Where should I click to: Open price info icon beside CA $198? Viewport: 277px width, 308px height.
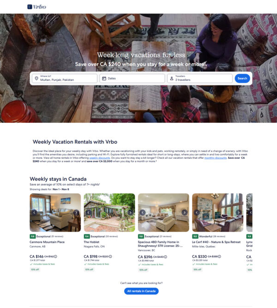110,257
